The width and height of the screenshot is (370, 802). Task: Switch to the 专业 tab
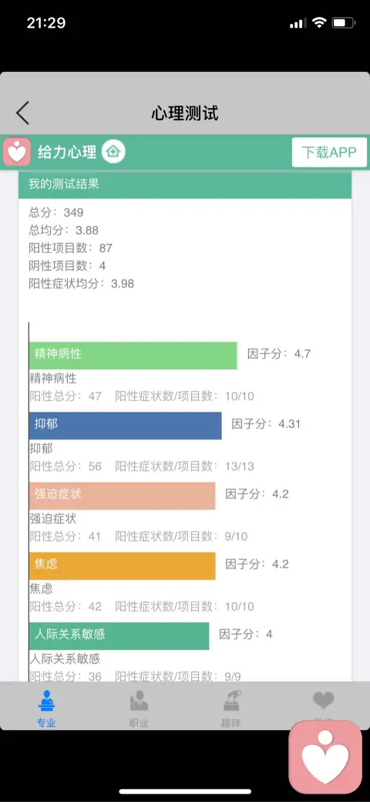(x=46, y=709)
